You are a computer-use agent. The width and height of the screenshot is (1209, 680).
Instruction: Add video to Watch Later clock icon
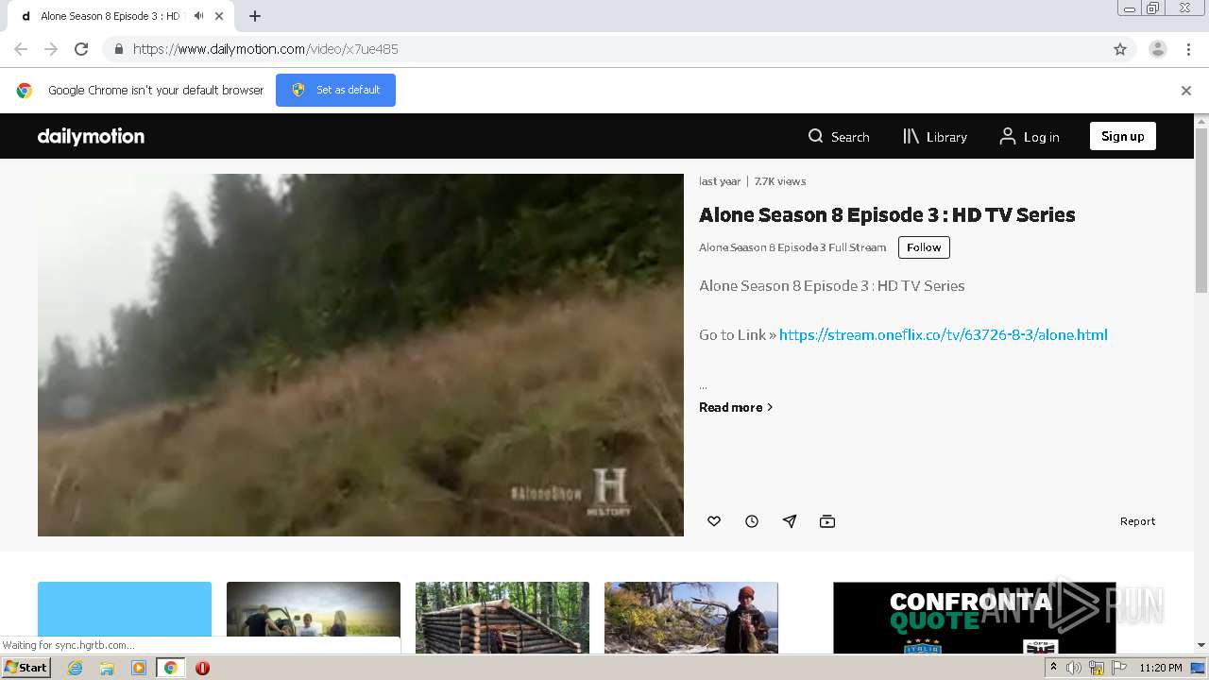(752, 521)
